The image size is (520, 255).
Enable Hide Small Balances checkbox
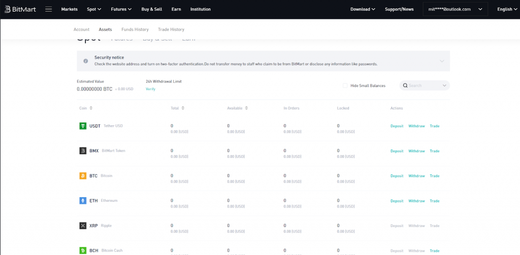pos(345,86)
